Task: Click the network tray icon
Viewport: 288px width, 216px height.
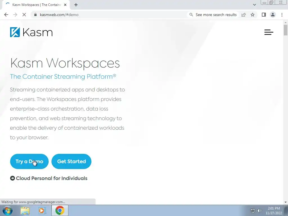Action: pyautogui.click(x=253, y=211)
